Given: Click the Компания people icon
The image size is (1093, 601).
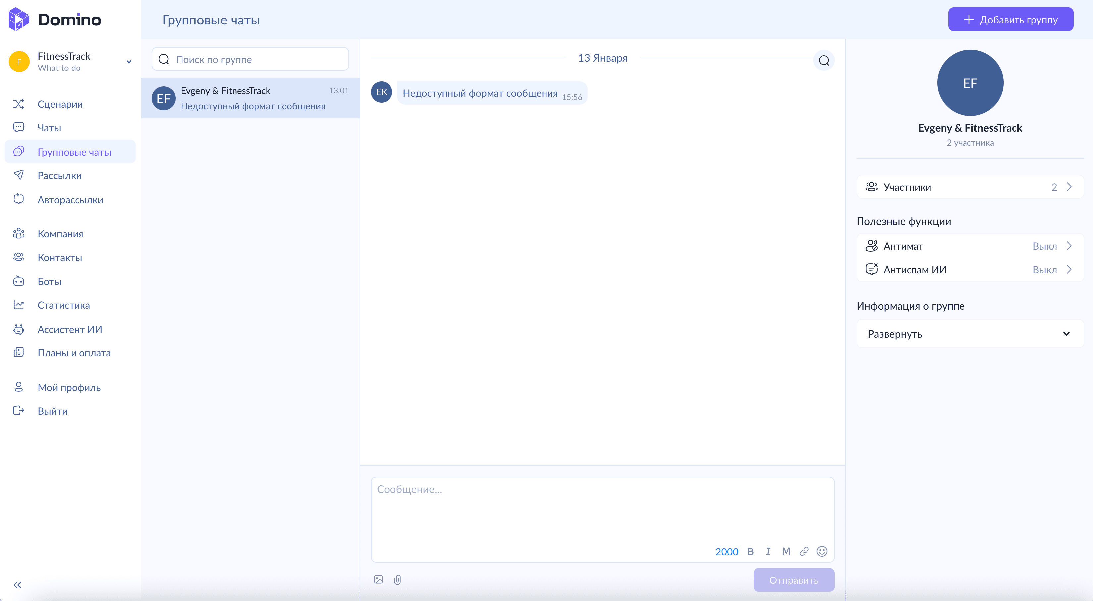Looking at the screenshot, I should tap(19, 234).
